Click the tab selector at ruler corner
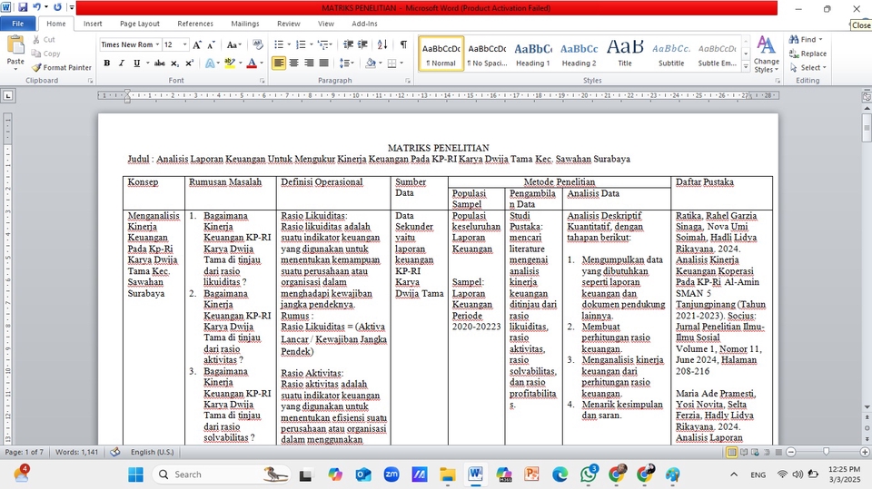Image resolution: width=872 pixels, height=489 pixels. (x=8, y=95)
